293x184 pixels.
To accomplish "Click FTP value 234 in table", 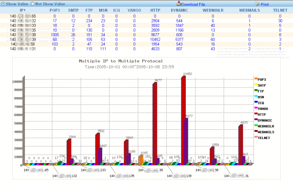I will pos(89,21).
